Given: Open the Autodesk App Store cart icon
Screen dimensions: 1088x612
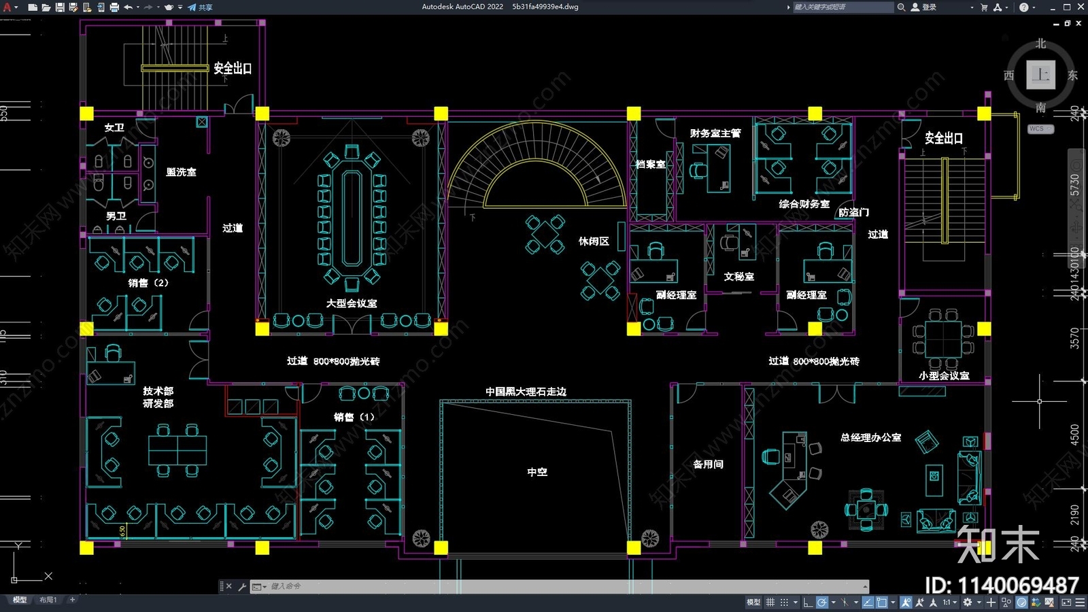Looking at the screenshot, I should click(984, 7).
